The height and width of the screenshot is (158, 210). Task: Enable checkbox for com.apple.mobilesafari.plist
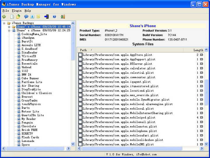[80, 135]
